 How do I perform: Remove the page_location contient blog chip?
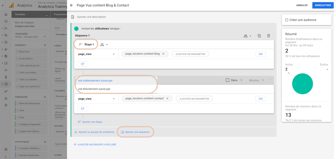click(163, 54)
